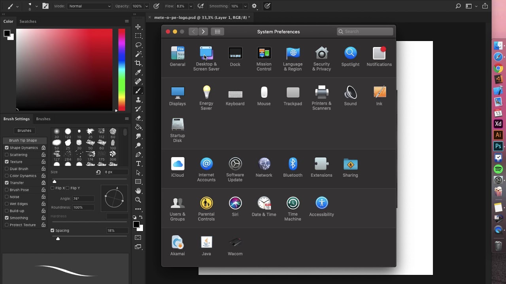This screenshot has width=506, height=284.
Task: Enable Color Dynamics option
Action: (7, 176)
